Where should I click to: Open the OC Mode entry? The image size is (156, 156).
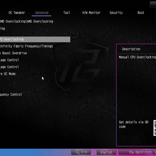pos(8,74)
